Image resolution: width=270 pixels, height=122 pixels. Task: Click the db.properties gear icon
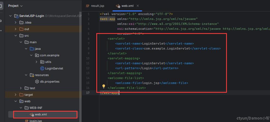pyautogui.click(x=37, y=82)
